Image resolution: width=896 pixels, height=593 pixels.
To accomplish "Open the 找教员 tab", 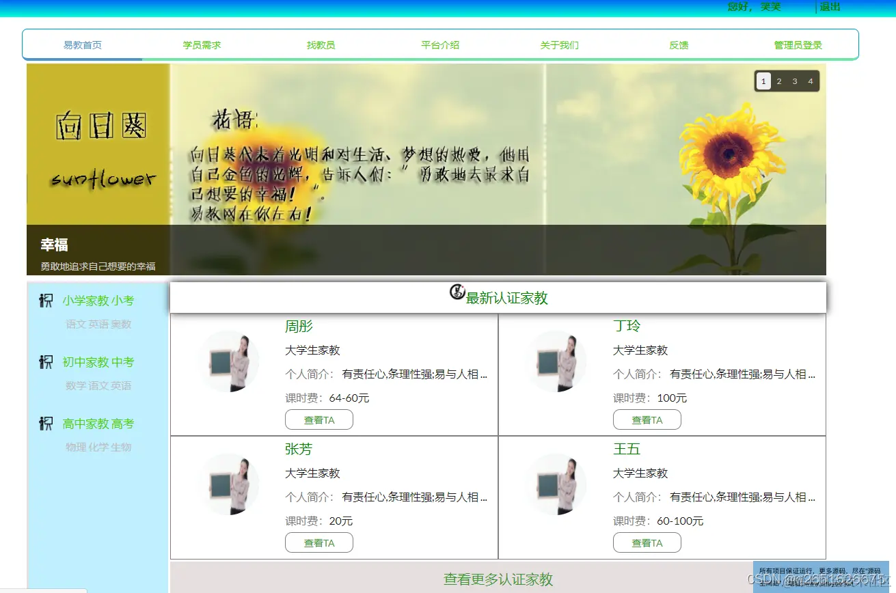I will (x=321, y=44).
